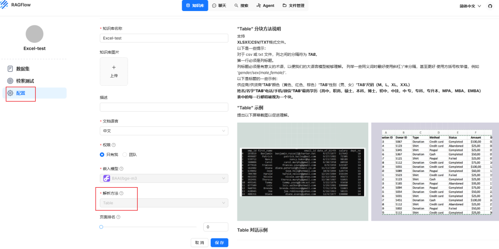Click the 上传 image upload box
This screenshot has width=499, height=249.
pyautogui.click(x=114, y=71)
